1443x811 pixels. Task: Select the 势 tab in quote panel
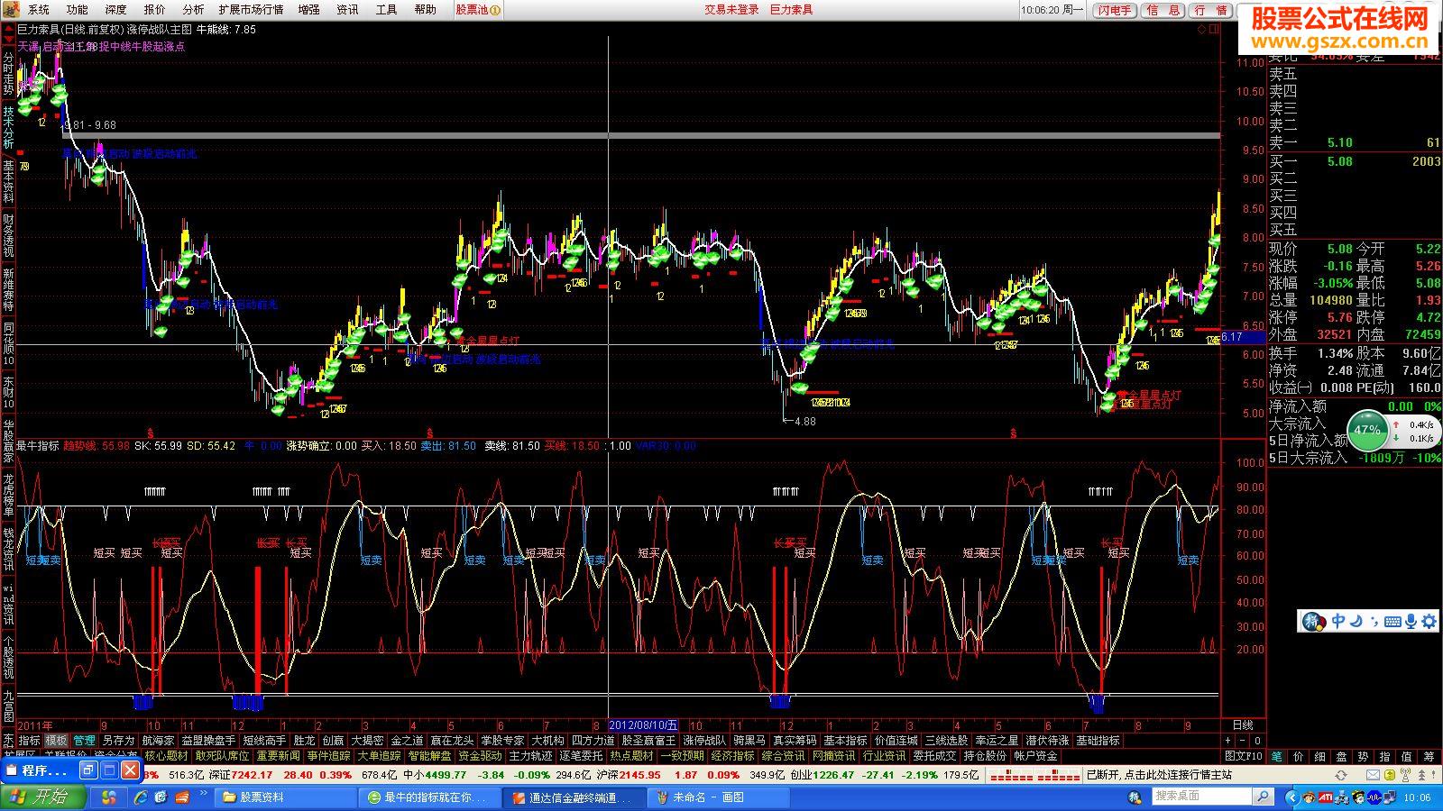click(x=1364, y=756)
